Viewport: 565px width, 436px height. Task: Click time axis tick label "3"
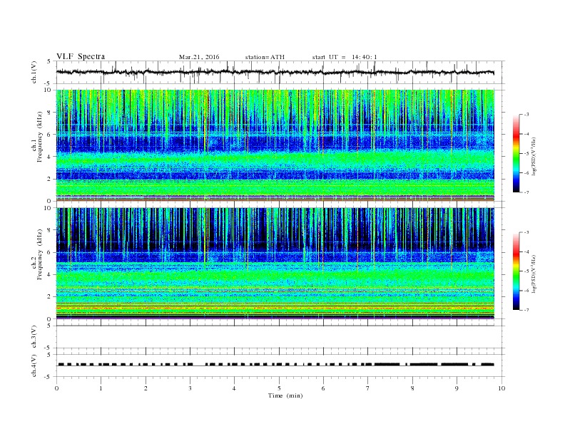pyautogui.click(x=190, y=388)
